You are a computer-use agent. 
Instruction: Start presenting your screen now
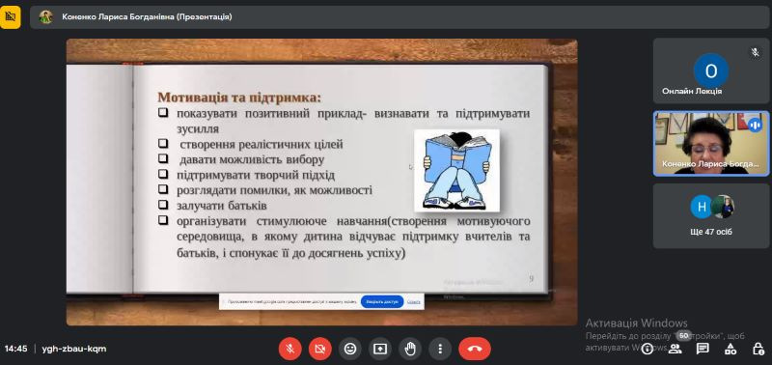point(380,349)
